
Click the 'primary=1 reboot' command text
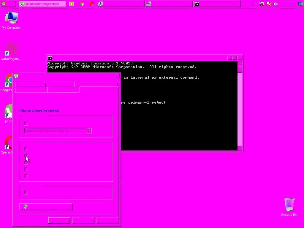click(147, 102)
